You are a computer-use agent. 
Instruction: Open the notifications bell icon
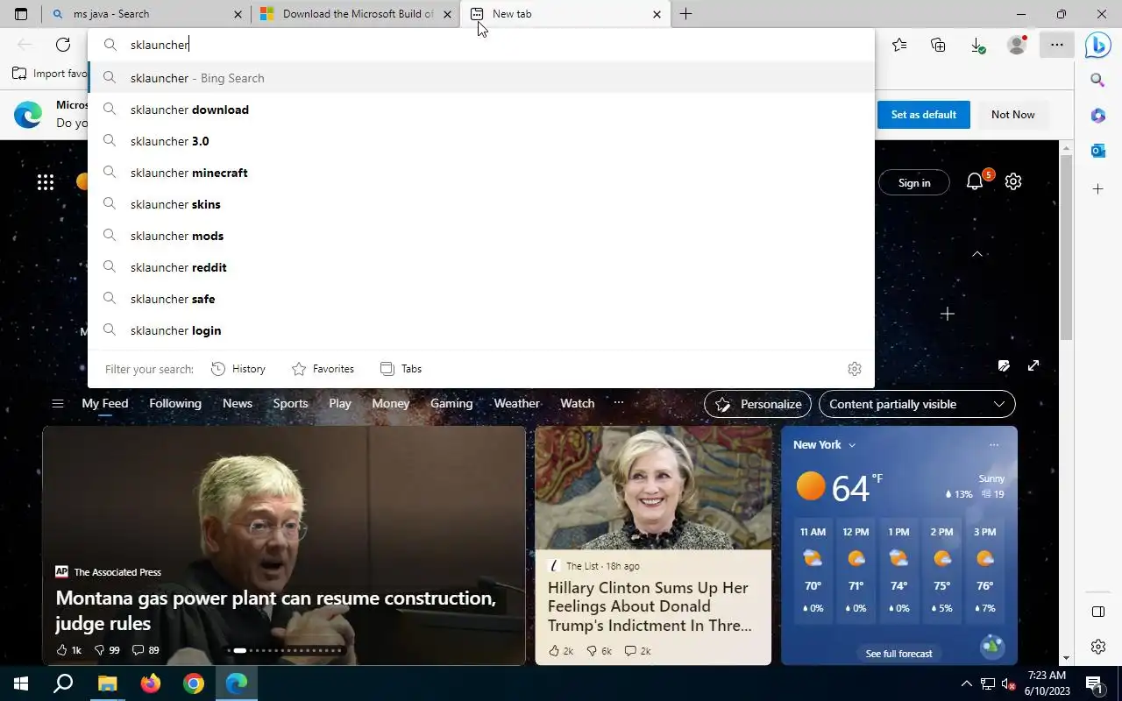975,181
